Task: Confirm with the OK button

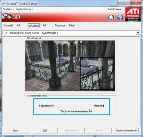Action: (45, 131)
